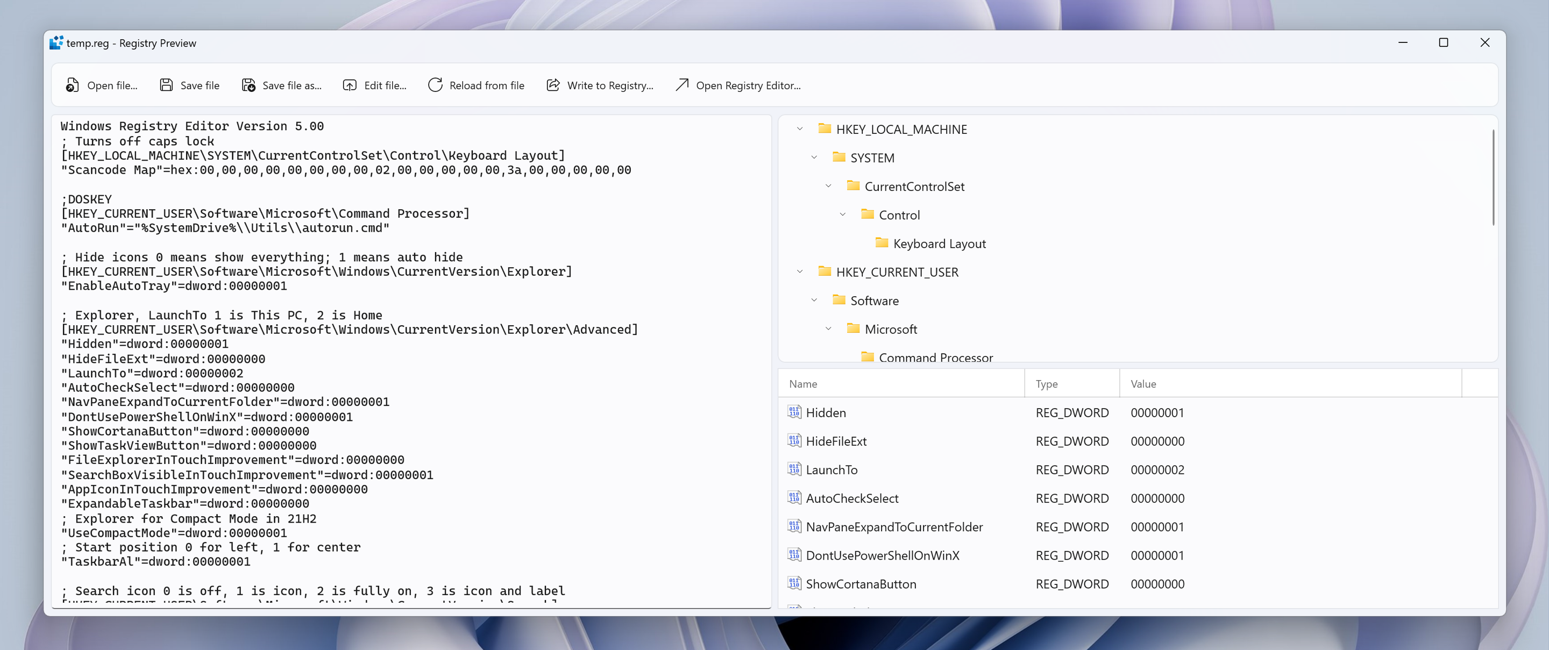Select the Command Processor key
The width and height of the screenshot is (1549, 650).
[x=935, y=357]
